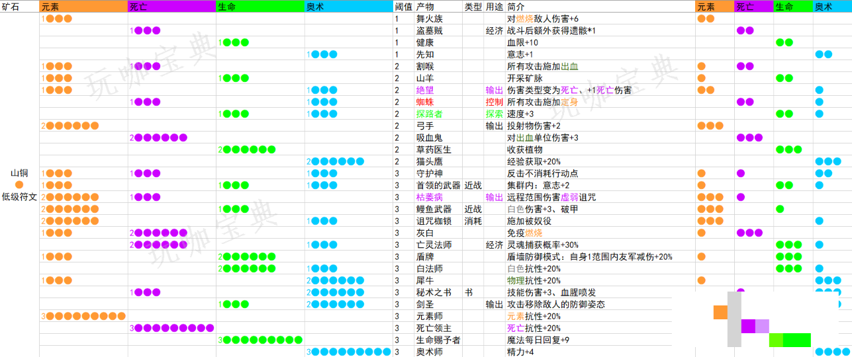Select the 弓手 product cell
The image size is (852, 357).
[425, 126]
